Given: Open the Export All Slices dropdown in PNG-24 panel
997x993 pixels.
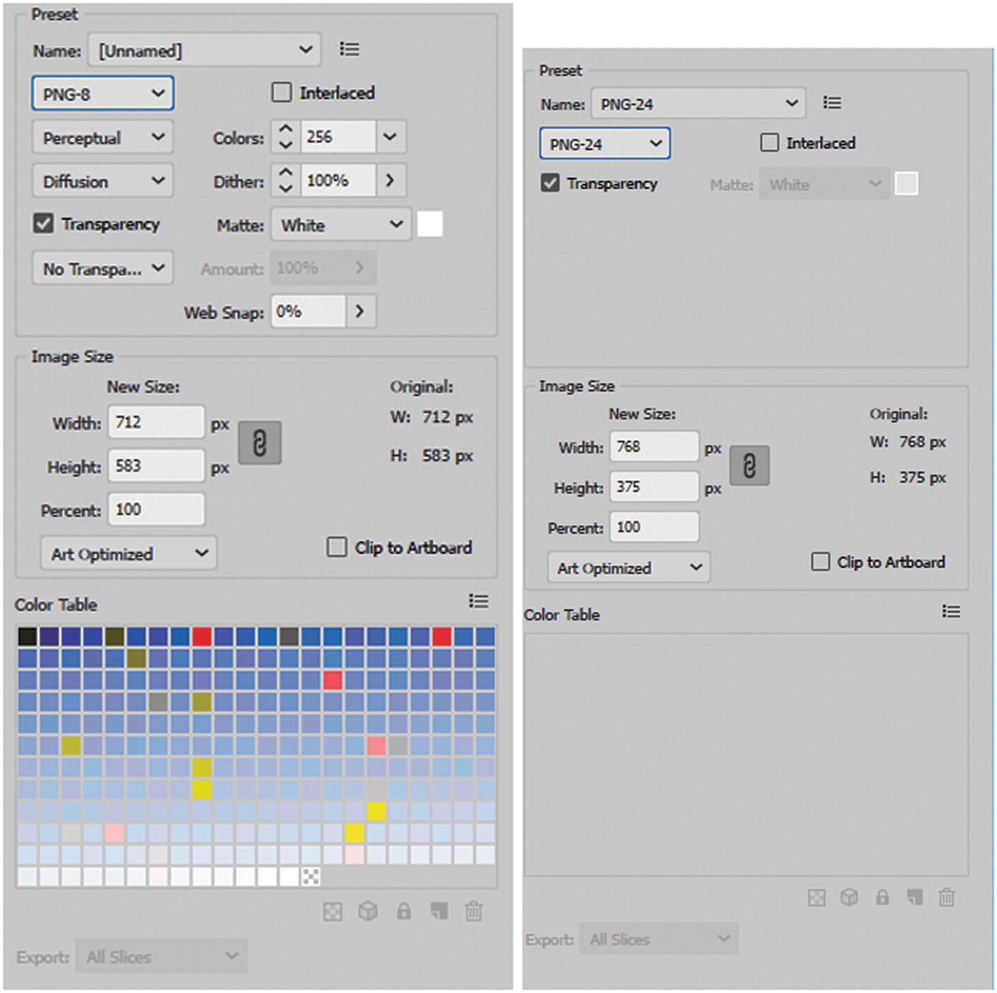Looking at the screenshot, I should tap(660, 938).
